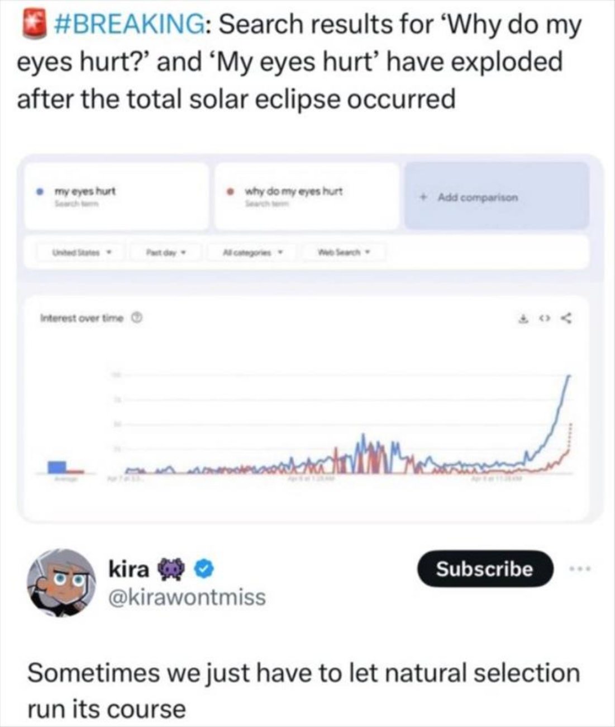Select the 'my eyes hurt' search term box
Image resolution: width=615 pixels, height=727 pixels.
coord(117,196)
